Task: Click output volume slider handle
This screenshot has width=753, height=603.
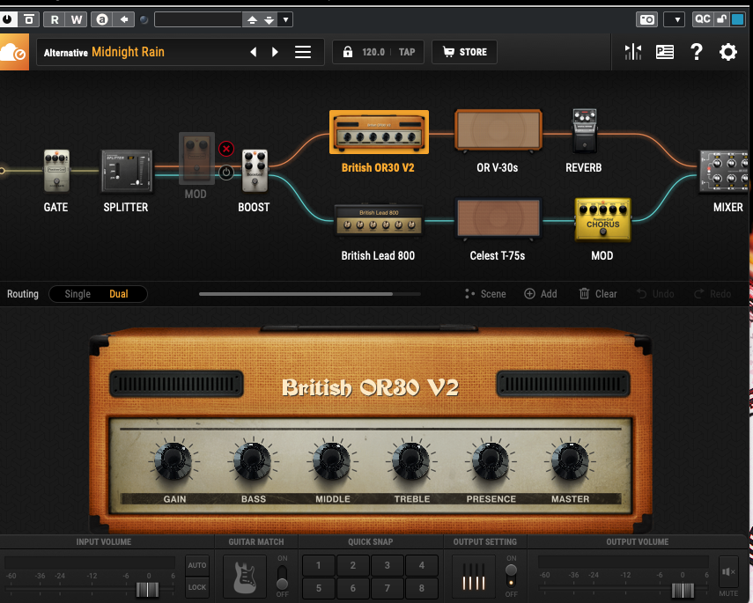Action: tap(683, 590)
